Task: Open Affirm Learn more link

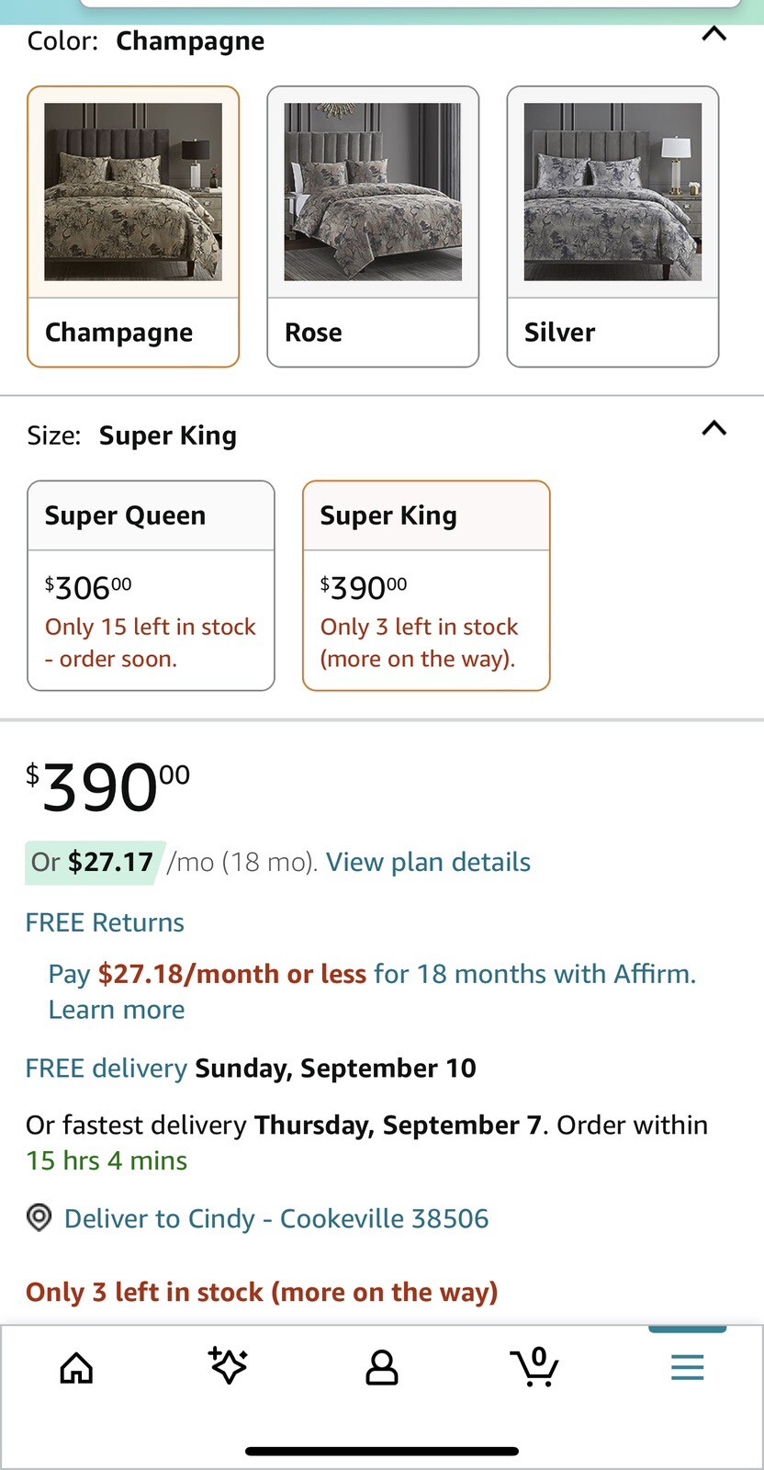Action: point(117,1010)
